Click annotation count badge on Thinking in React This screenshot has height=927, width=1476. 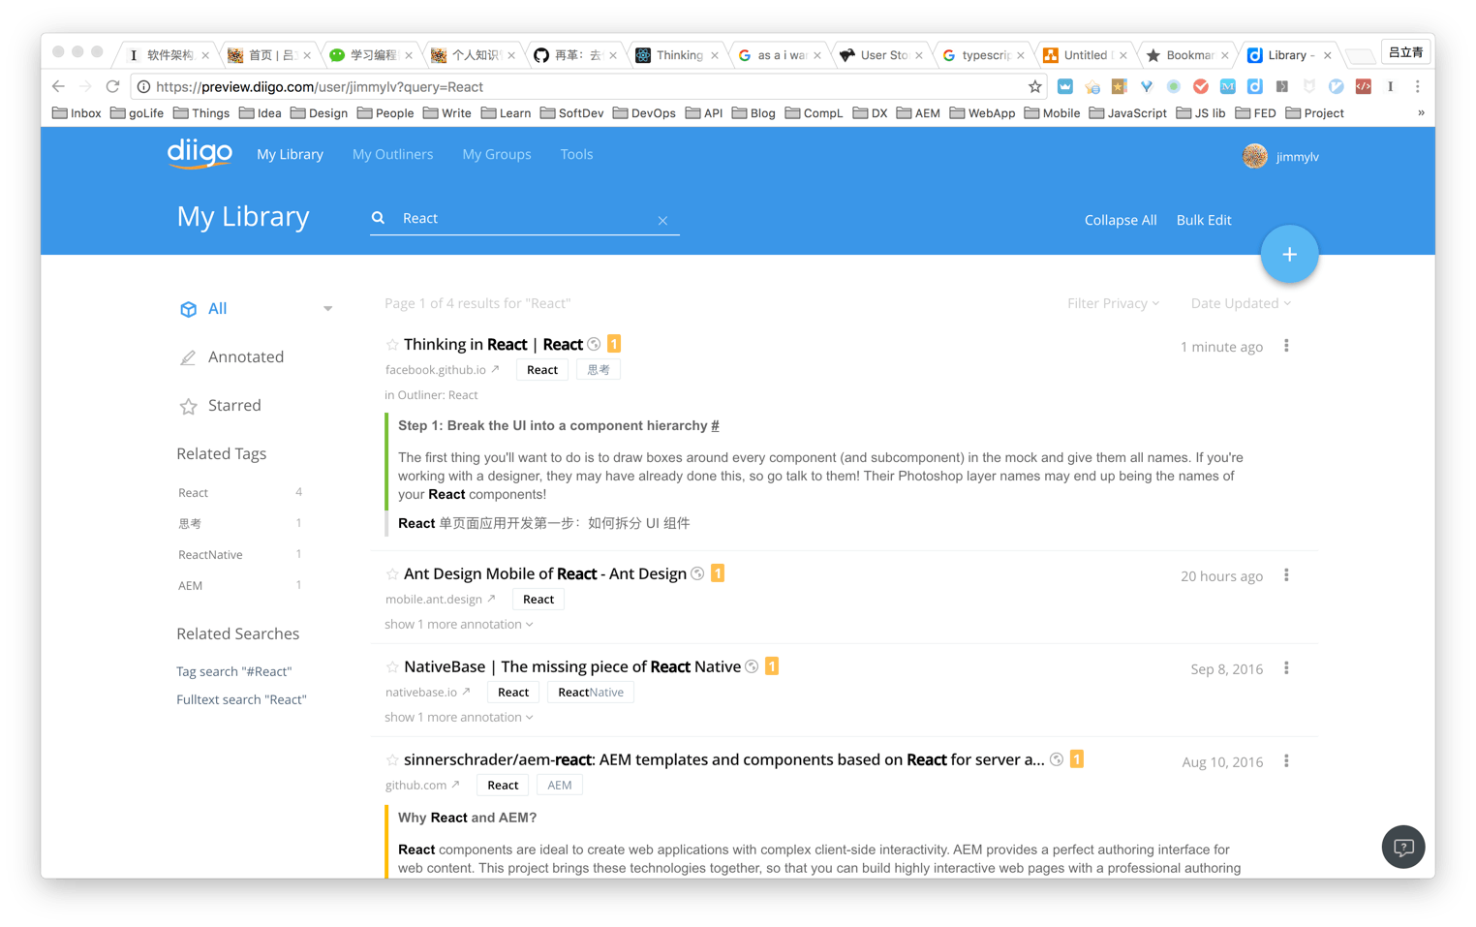click(x=614, y=344)
